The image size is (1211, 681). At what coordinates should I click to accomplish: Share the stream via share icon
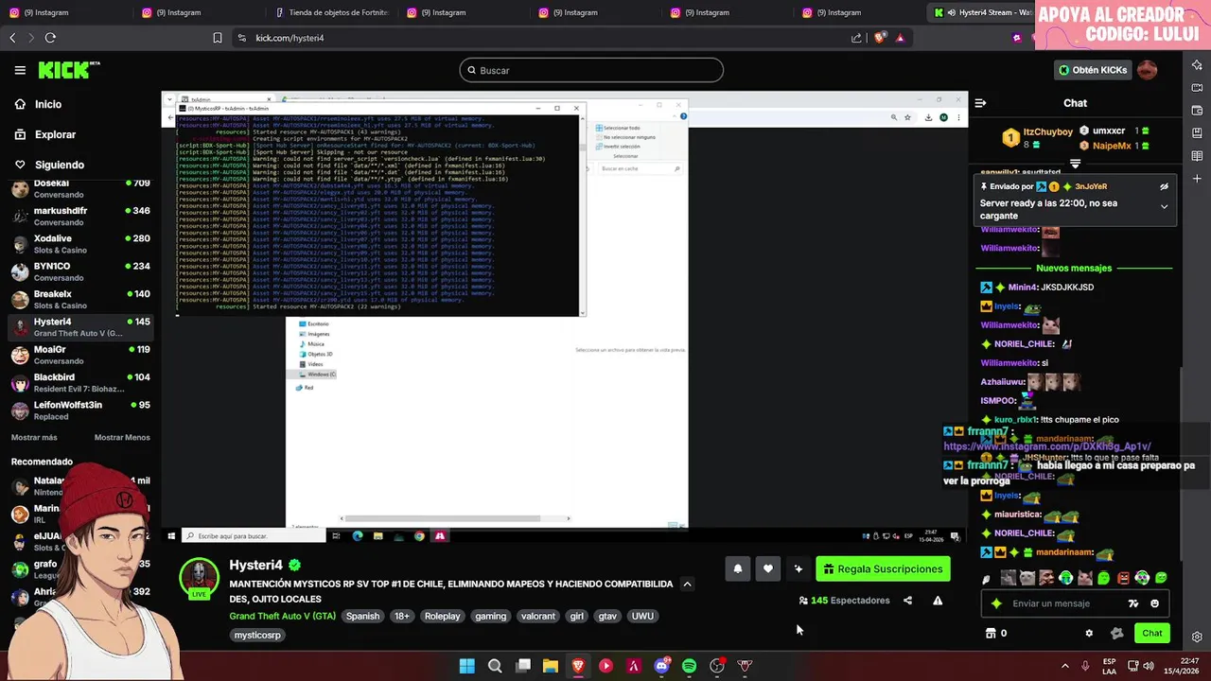(x=907, y=601)
